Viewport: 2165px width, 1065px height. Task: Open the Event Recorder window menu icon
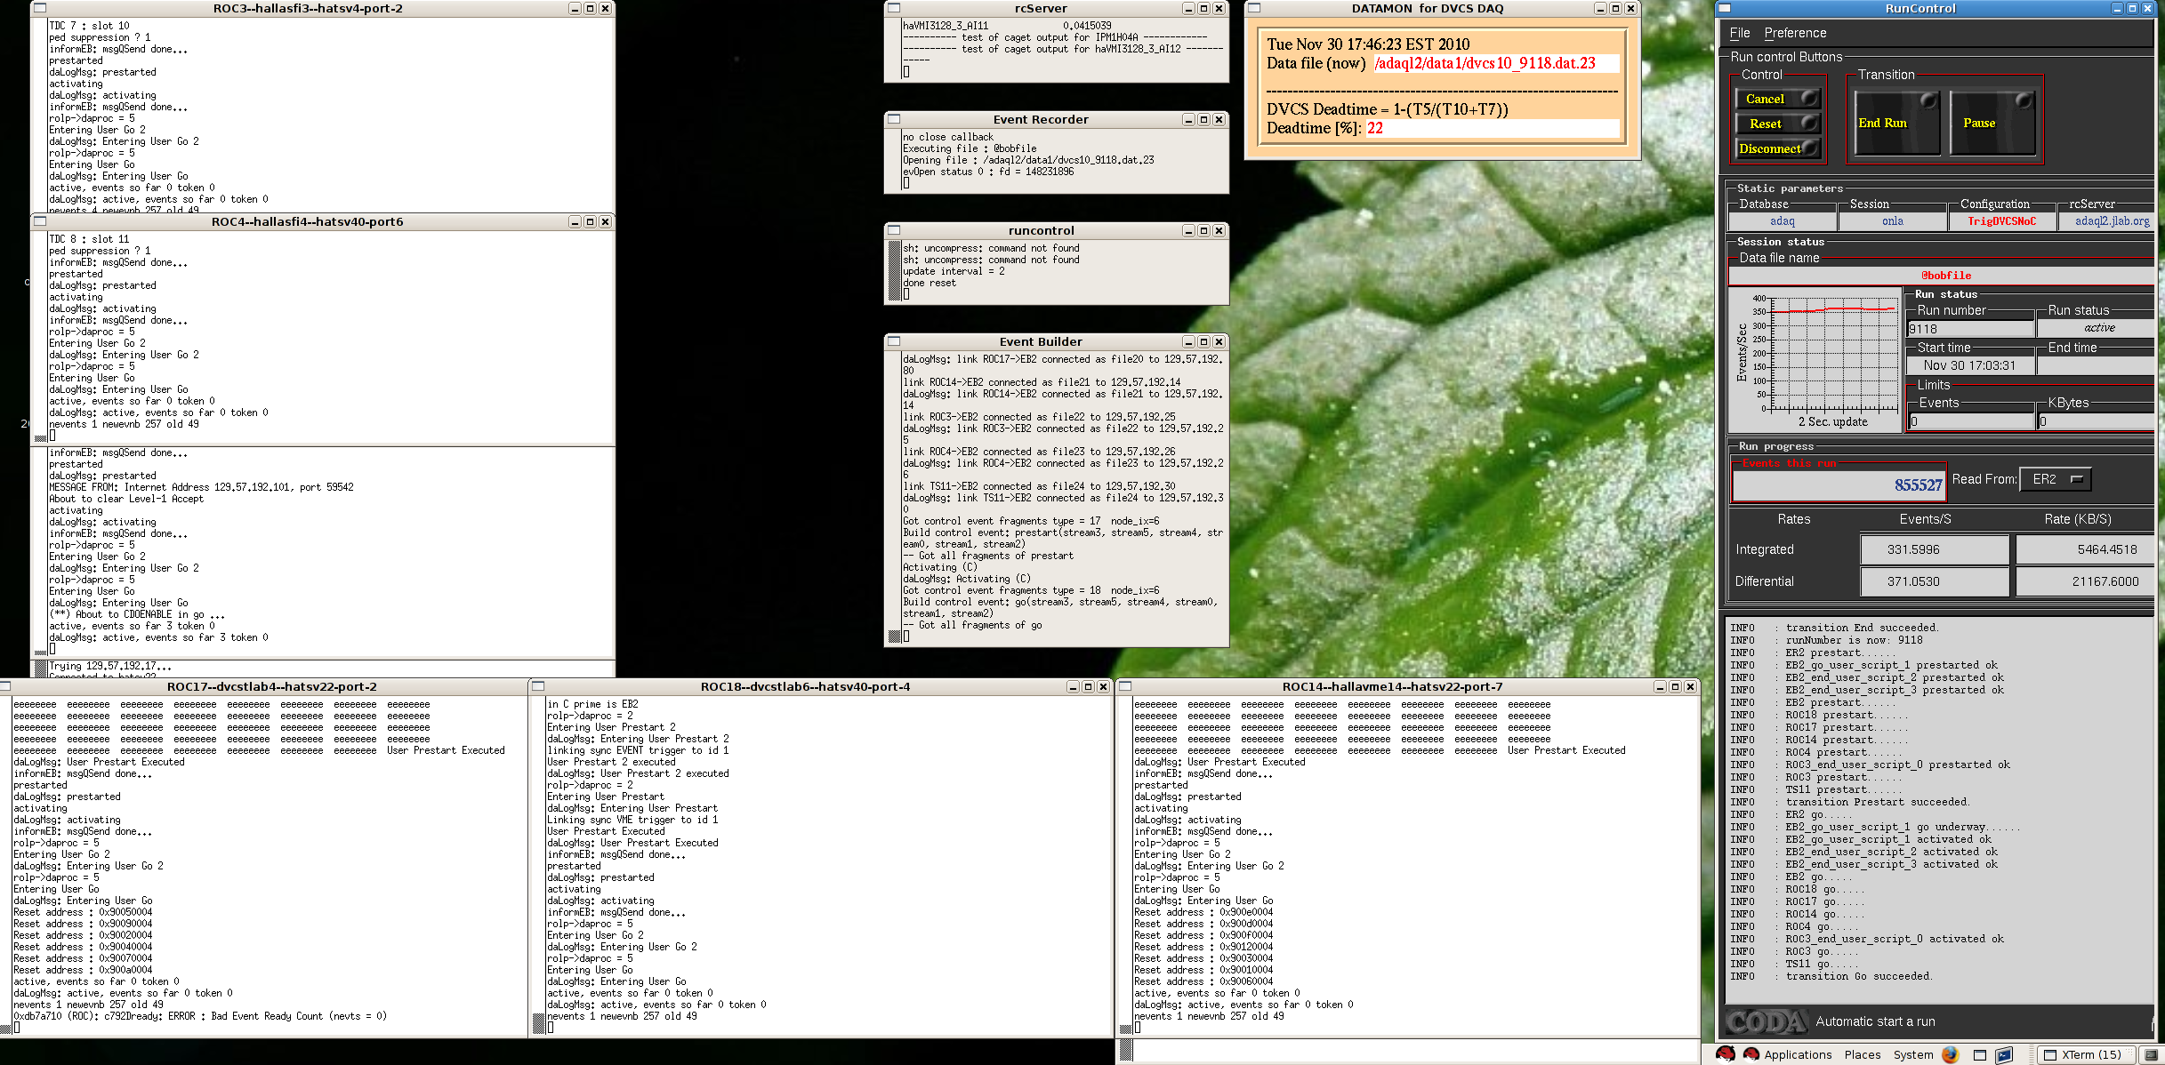pos(894,119)
